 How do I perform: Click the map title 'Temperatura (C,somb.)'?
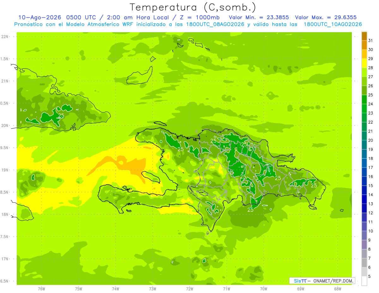[193, 7]
